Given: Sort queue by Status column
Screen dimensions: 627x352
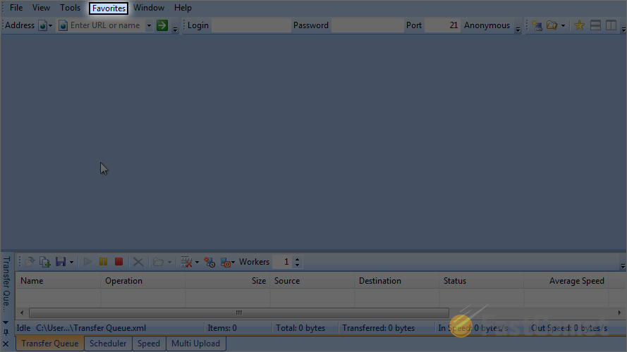Looking at the screenshot, I should (x=482, y=281).
